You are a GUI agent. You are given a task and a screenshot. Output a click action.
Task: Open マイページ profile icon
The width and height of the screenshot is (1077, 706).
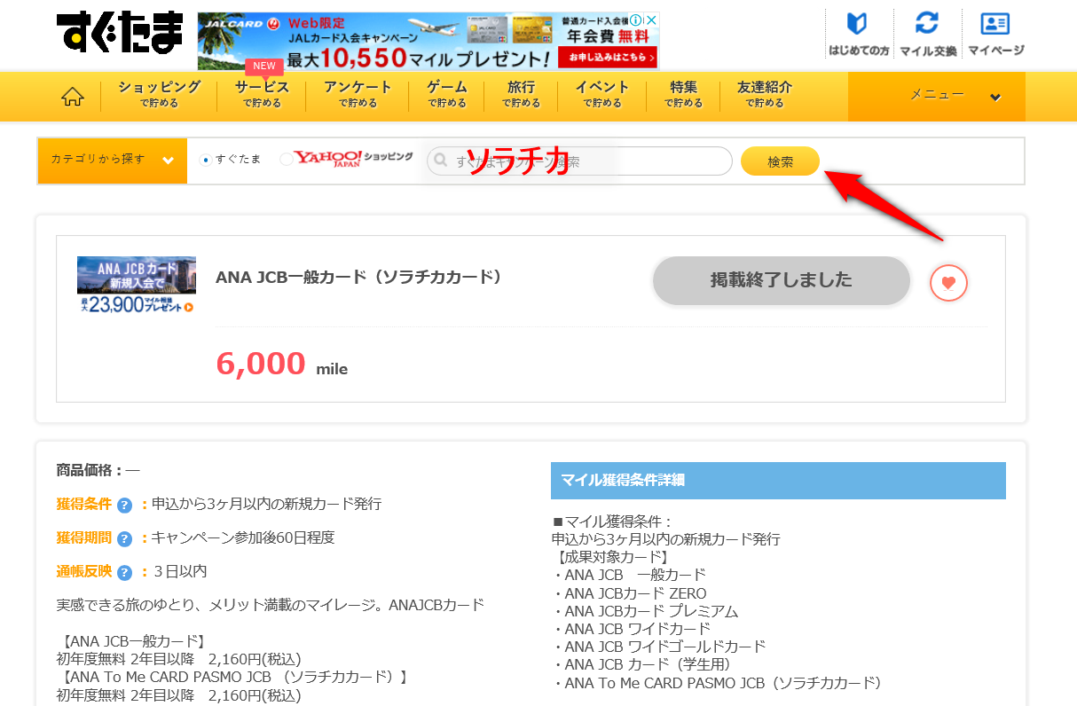click(x=995, y=34)
